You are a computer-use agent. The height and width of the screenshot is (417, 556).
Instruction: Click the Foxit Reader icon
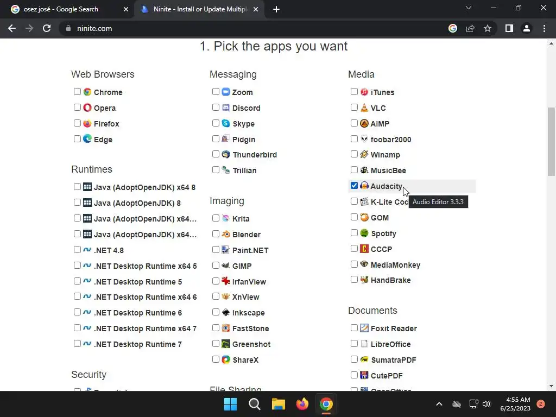(364, 328)
